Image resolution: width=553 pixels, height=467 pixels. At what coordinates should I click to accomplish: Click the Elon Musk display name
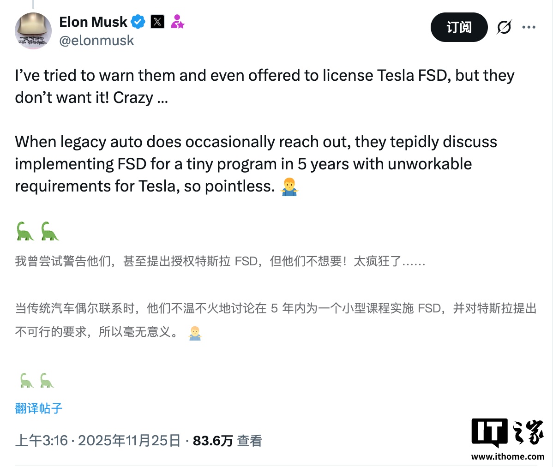(x=93, y=22)
